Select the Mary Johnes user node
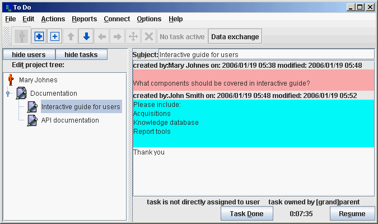 [38, 80]
